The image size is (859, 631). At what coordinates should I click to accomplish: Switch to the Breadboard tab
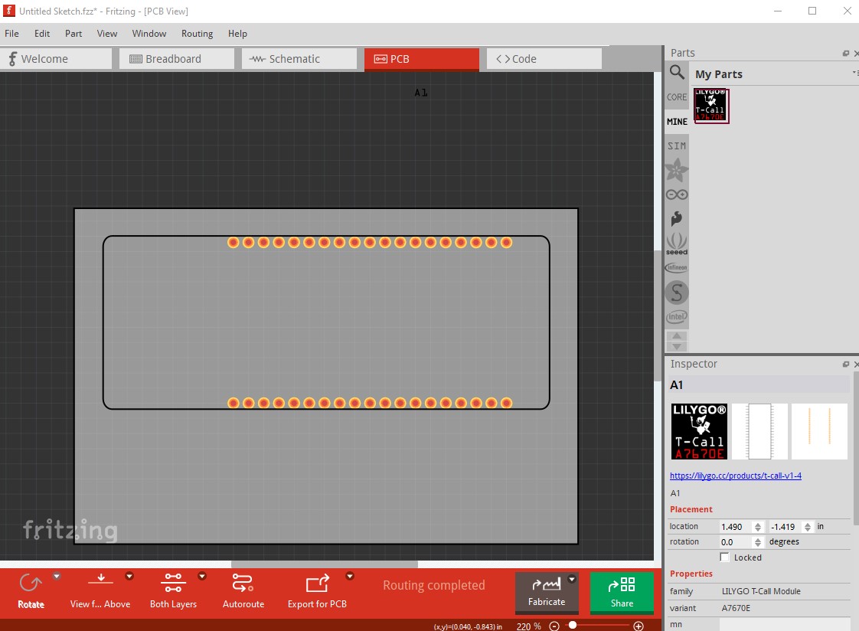click(177, 59)
